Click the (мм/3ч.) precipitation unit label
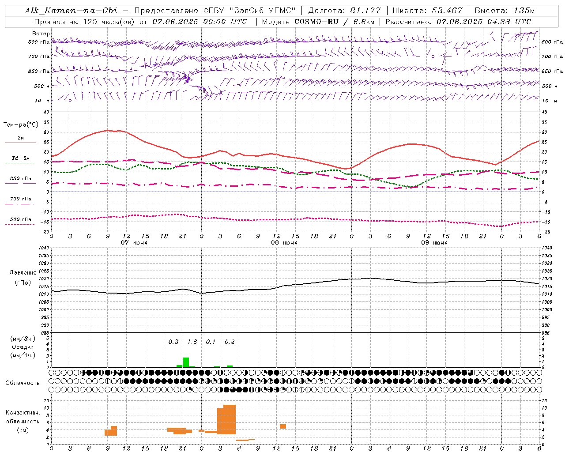The image size is (565, 452). (x=23, y=339)
